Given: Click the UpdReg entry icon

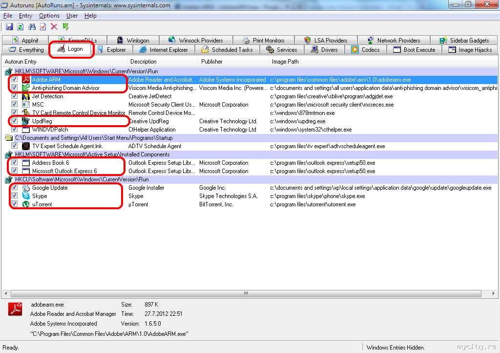Looking at the screenshot, I should pyautogui.click(x=26, y=121).
